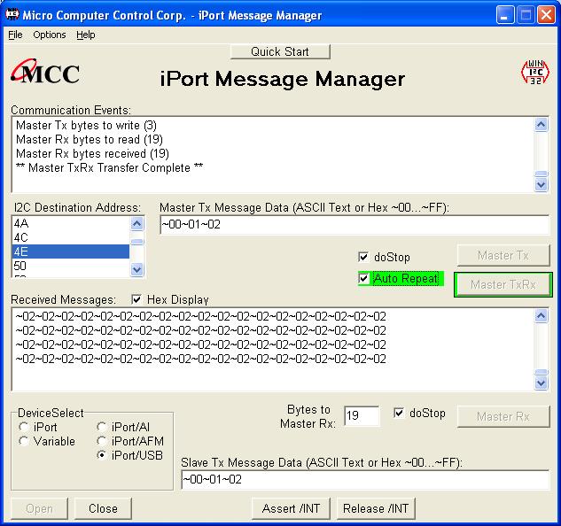The image size is (561, 526).
Task: Select I2C address 4A
Action: click(71, 223)
